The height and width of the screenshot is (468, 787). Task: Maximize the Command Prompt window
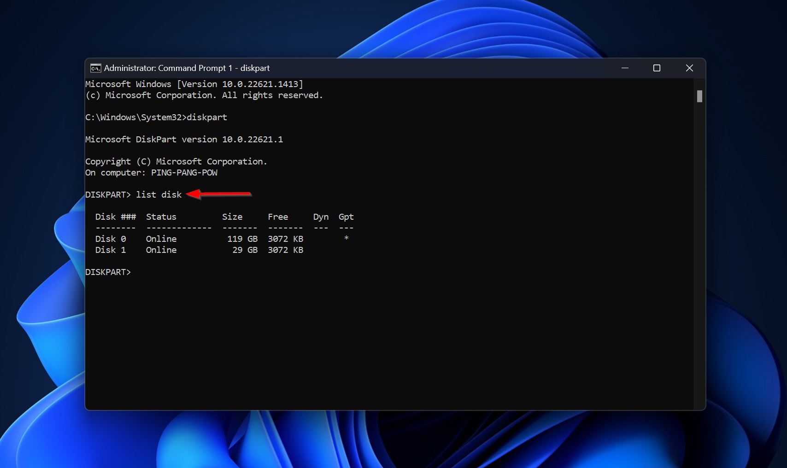(x=657, y=68)
